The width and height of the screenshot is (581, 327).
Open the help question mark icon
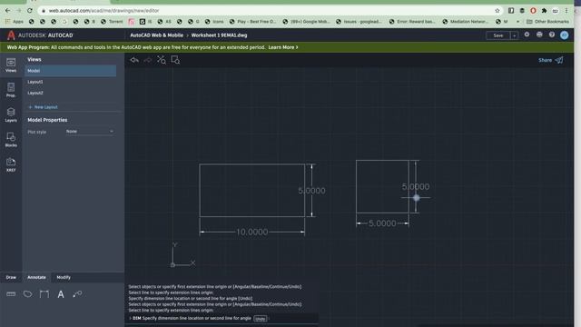tap(552, 35)
